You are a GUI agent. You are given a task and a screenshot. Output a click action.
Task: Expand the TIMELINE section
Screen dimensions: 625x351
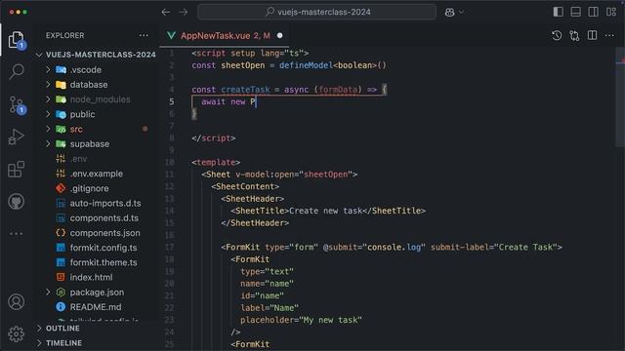[x=39, y=343]
